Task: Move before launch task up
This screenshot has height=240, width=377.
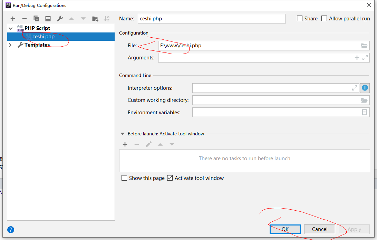Action: [160, 144]
